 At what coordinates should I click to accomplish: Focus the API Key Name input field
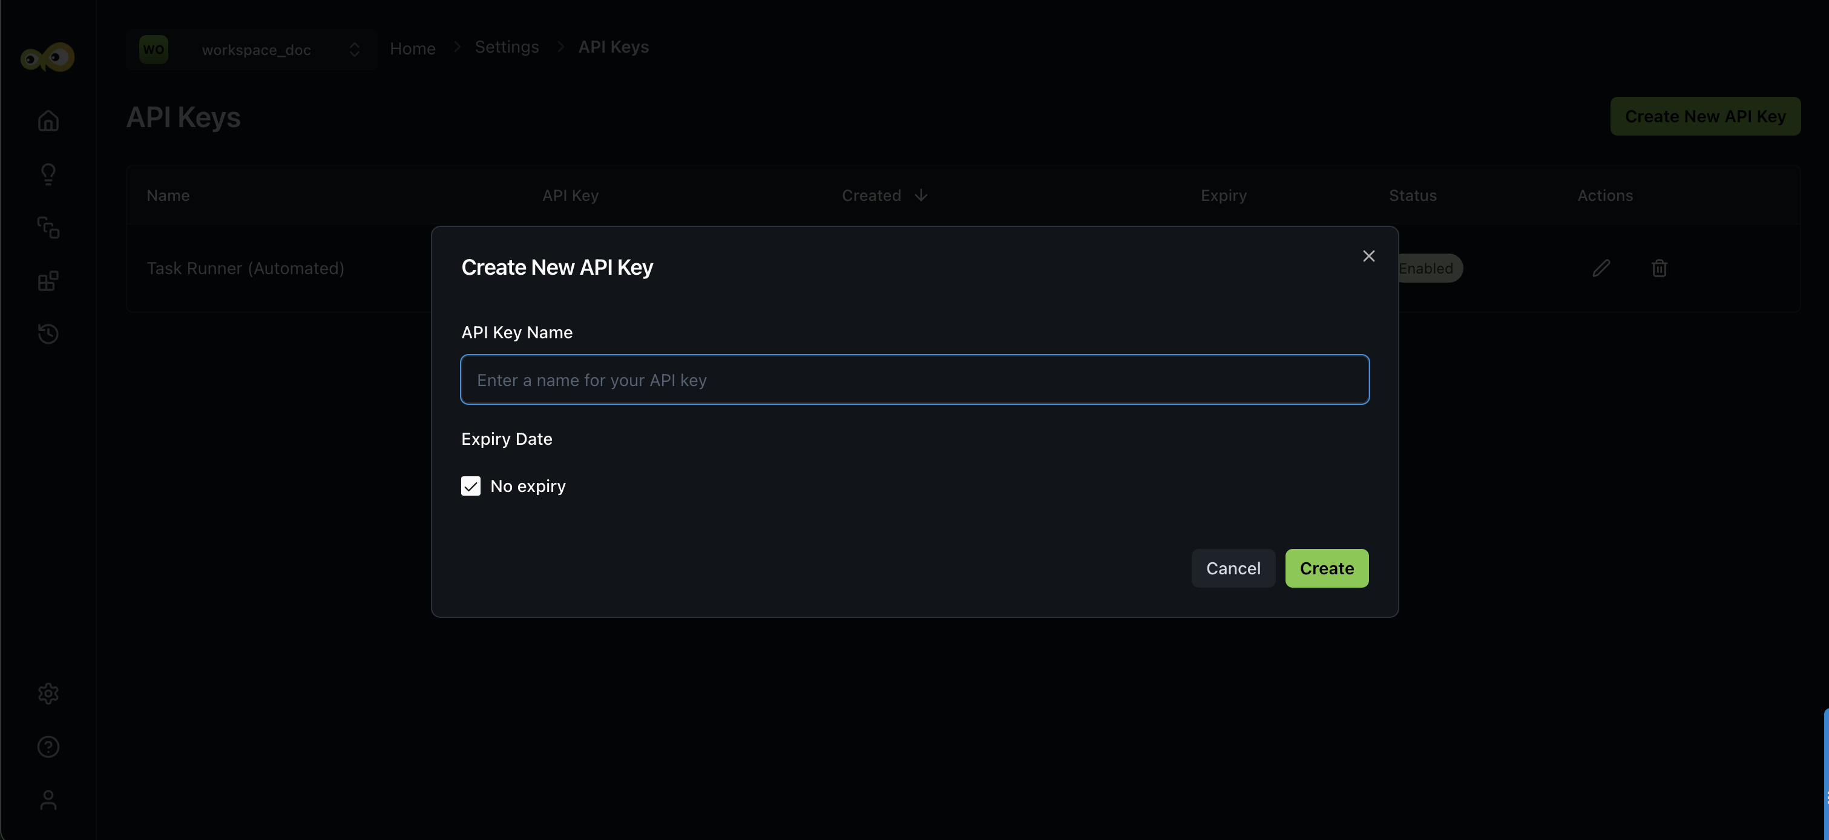914,380
